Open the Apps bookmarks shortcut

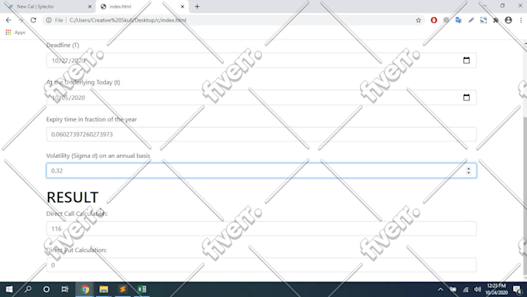[x=15, y=32]
